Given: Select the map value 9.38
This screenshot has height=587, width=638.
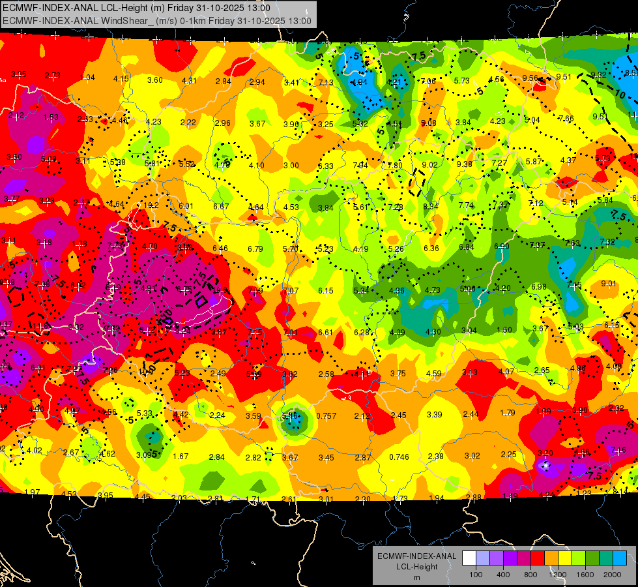Looking at the screenshot, I should pos(465,164).
